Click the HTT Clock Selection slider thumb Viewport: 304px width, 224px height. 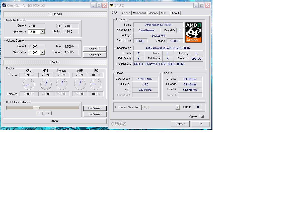click(x=36, y=108)
